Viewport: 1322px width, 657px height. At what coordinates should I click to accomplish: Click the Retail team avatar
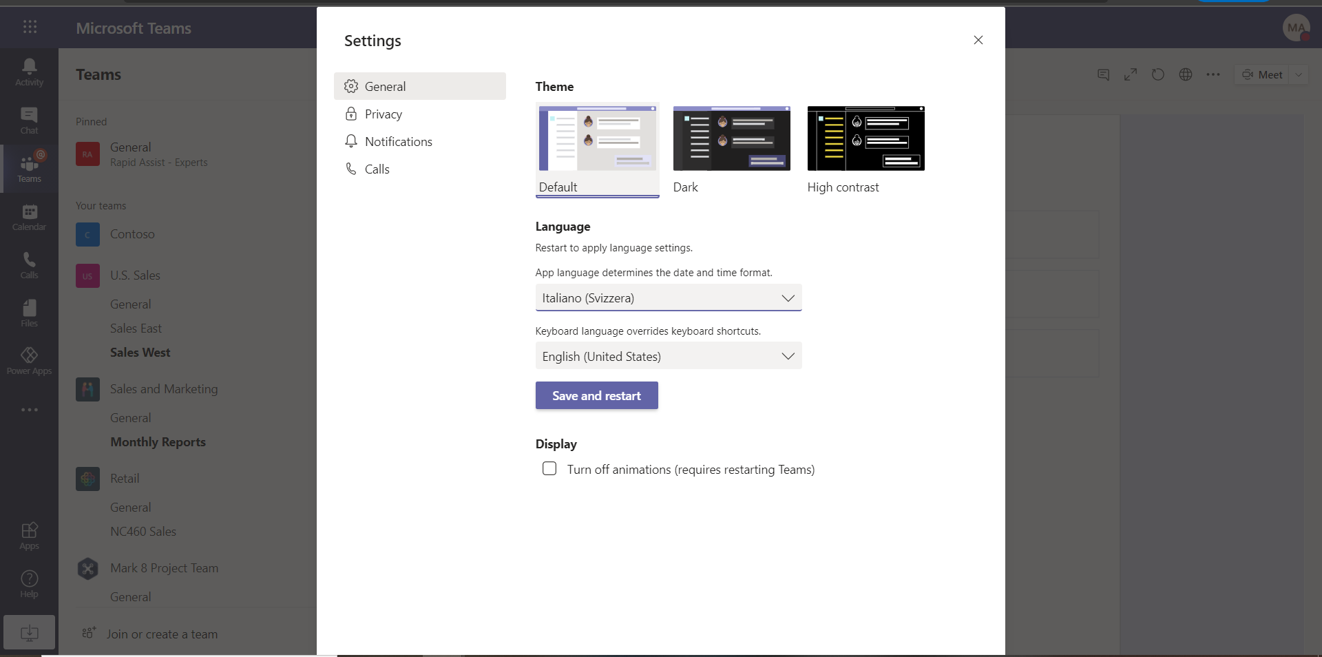pos(87,479)
